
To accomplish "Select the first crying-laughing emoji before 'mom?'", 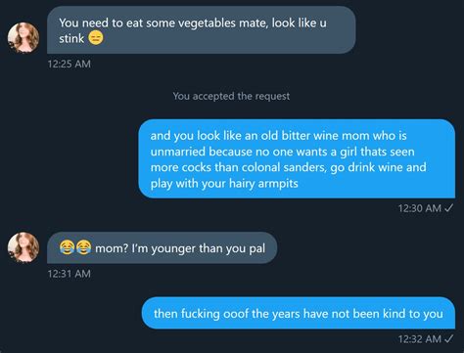I will coord(67,247).
